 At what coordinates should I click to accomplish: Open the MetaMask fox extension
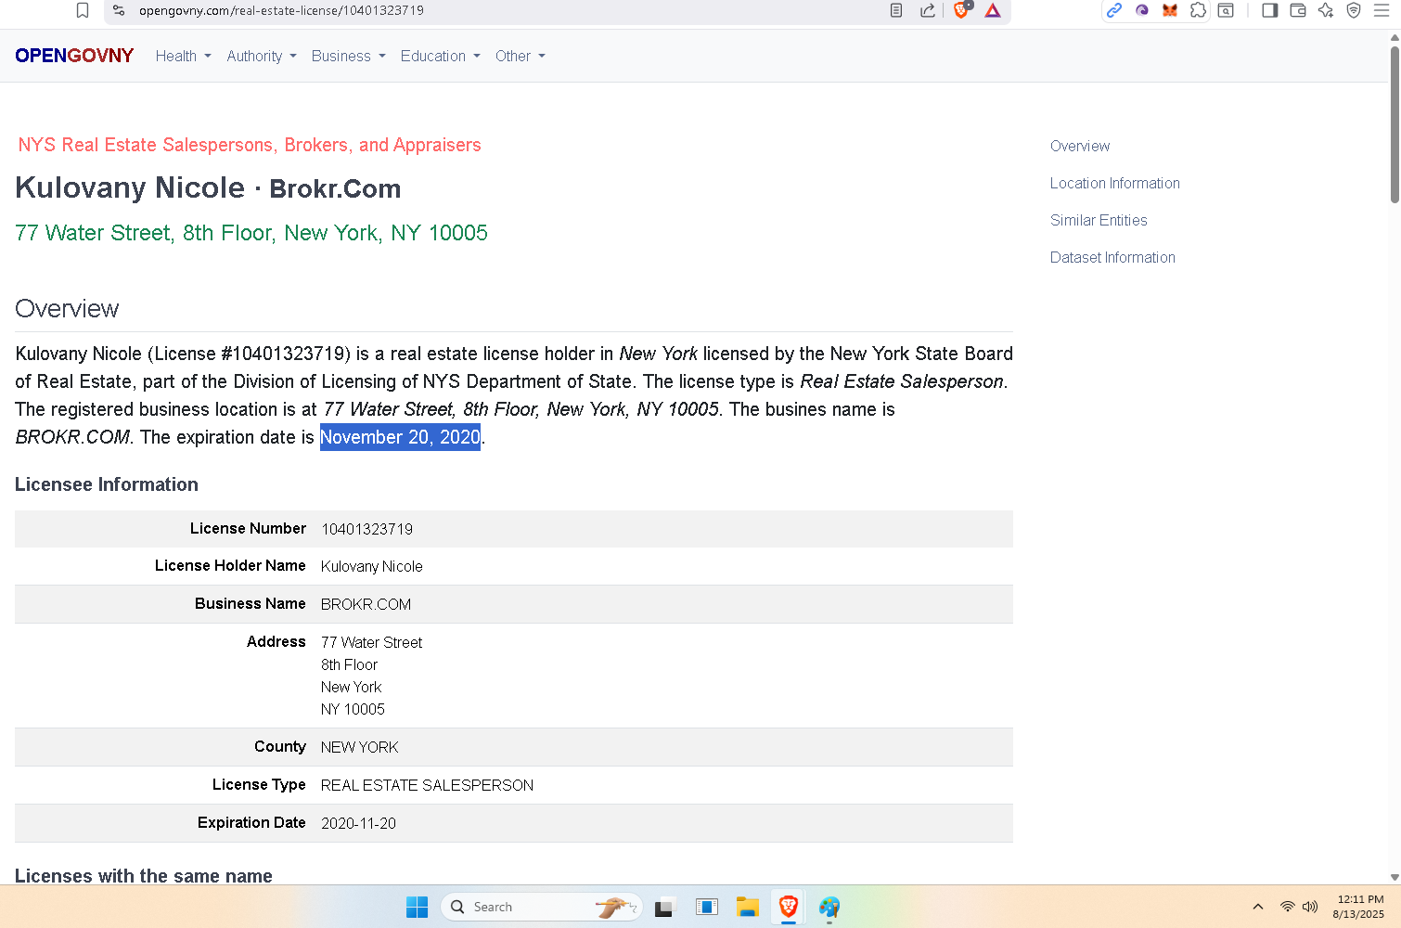(x=1170, y=10)
